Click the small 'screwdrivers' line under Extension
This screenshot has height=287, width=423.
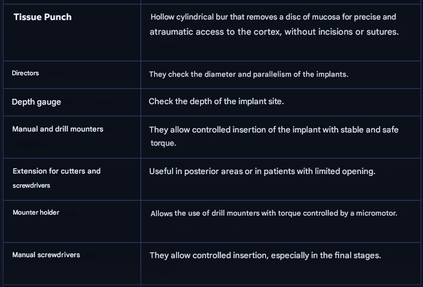pos(31,186)
